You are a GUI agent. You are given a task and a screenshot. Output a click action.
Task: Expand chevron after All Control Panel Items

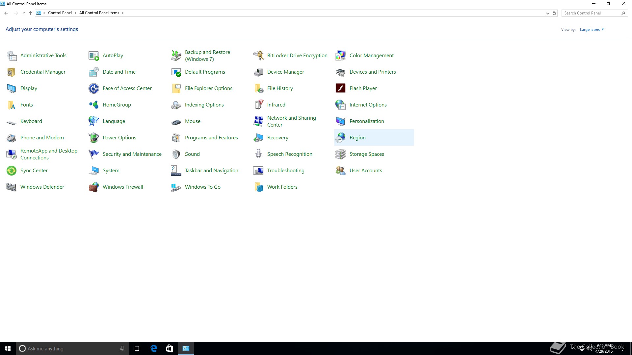(x=123, y=13)
